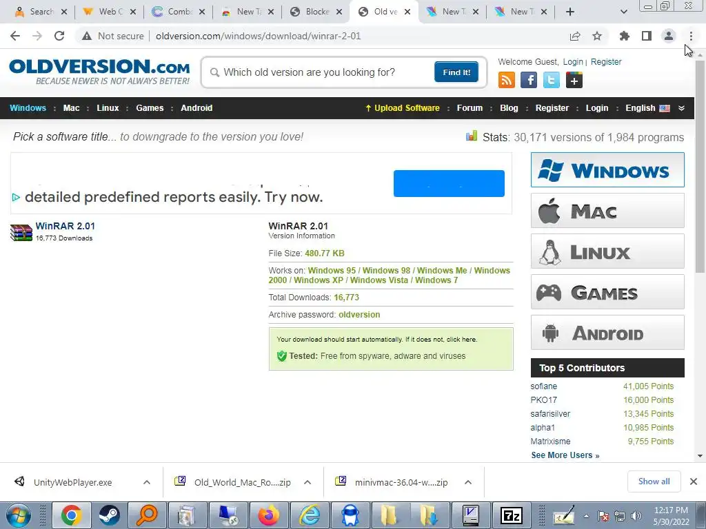
Task: Click the blue ad button
Action: (449, 183)
